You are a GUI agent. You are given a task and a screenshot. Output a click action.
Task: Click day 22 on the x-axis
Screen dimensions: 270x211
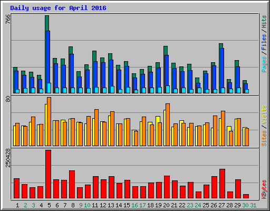point(182,205)
